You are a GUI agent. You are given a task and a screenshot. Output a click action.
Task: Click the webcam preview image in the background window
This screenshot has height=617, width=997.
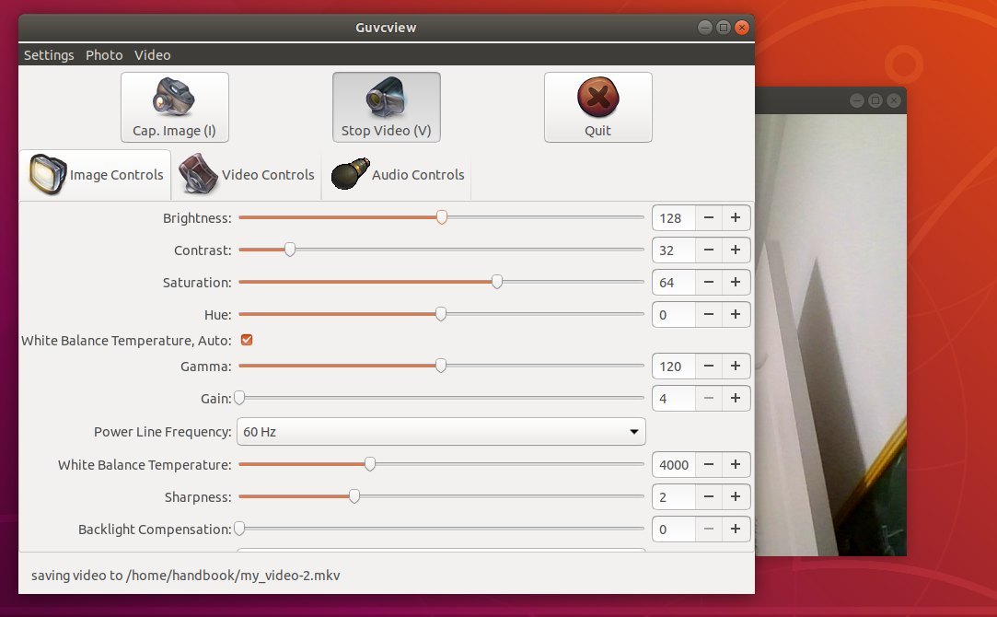point(830,334)
